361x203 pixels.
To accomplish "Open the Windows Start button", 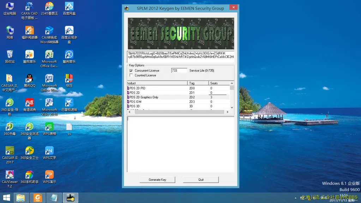I will [x=6, y=198].
